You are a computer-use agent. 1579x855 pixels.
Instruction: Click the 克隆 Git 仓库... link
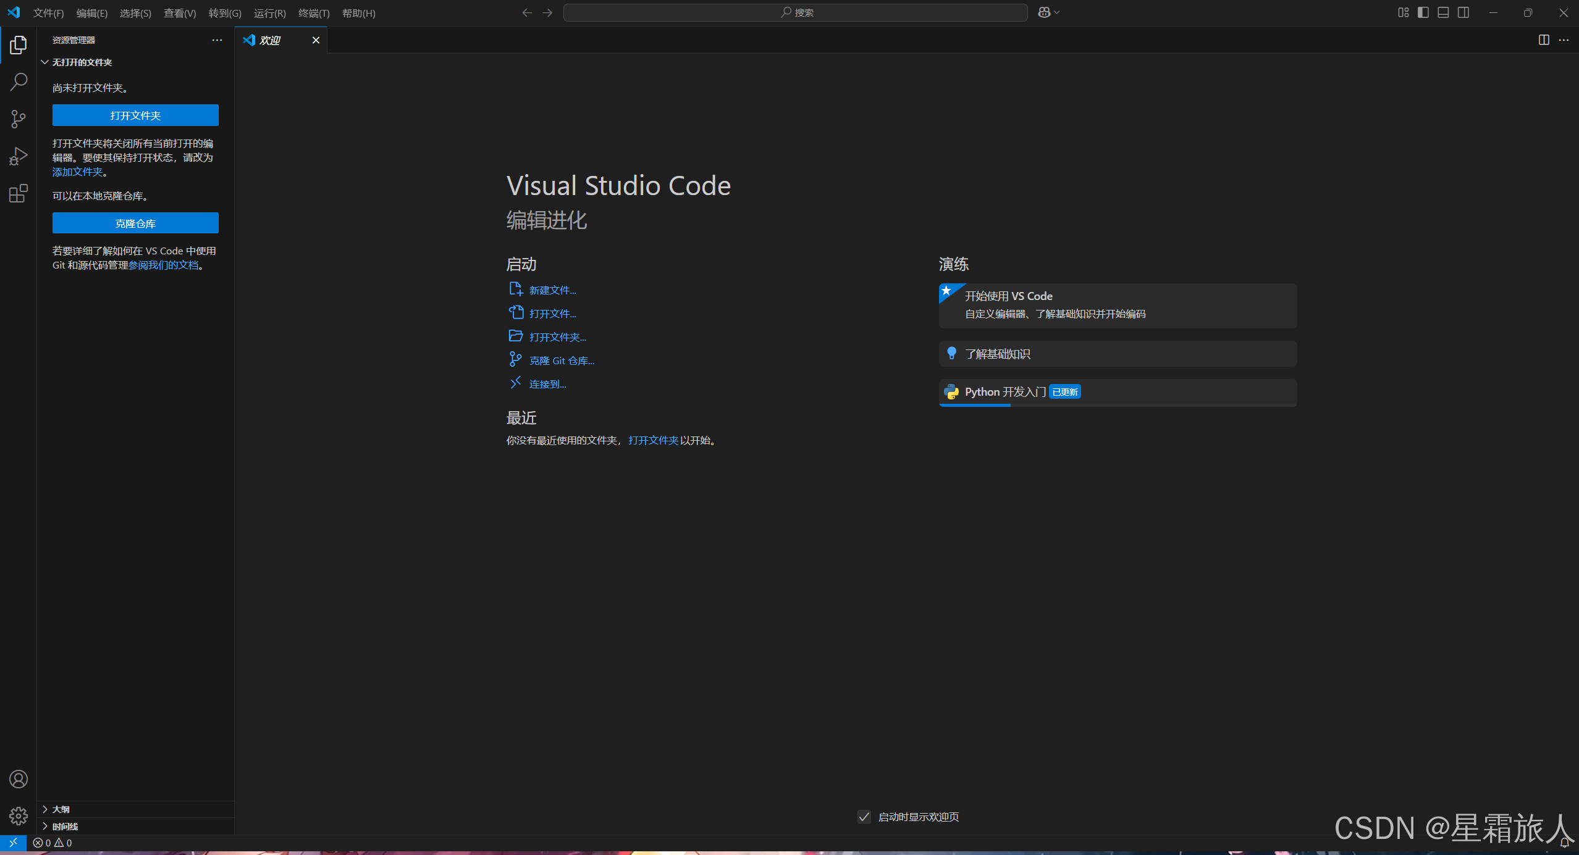(562, 361)
